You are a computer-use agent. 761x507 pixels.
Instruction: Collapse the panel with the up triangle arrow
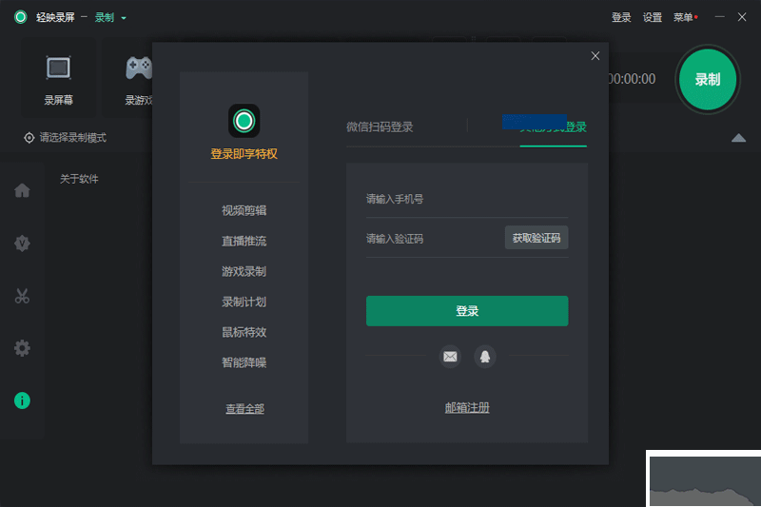(738, 138)
